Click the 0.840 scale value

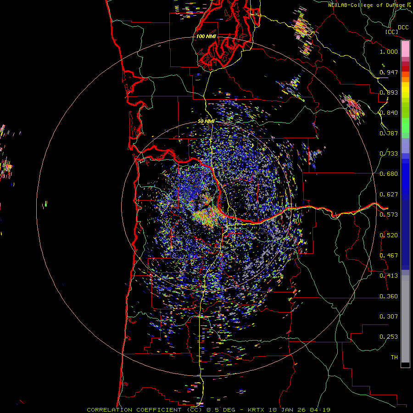tap(389, 113)
